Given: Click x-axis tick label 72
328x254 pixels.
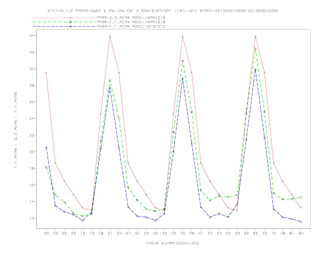Looking at the screenshot, I should [265, 233].
